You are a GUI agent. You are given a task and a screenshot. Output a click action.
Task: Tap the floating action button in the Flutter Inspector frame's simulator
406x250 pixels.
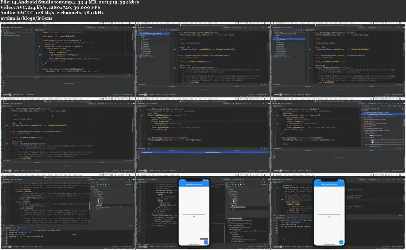[206, 242]
